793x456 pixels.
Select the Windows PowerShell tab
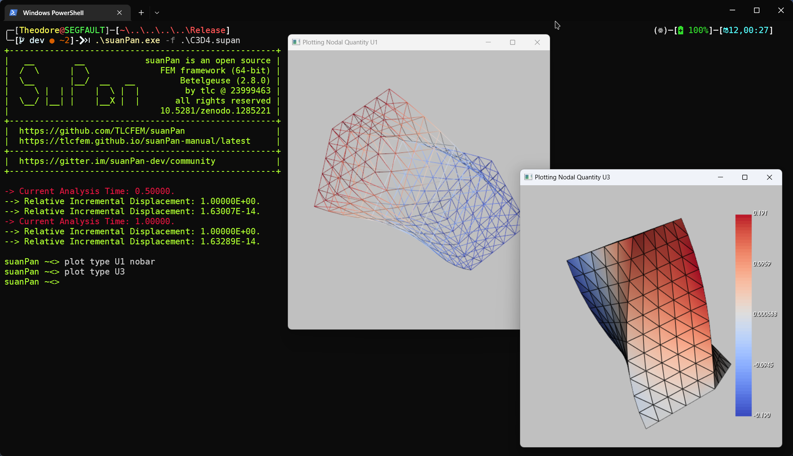[x=67, y=13]
